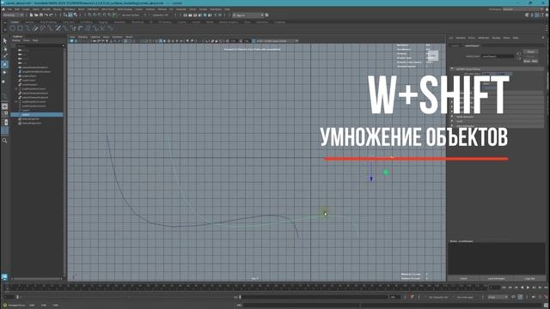The height and width of the screenshot is (309, 550).
Task: Click the Maya logo icon at bottom left
Action: (x=4, y=276)
